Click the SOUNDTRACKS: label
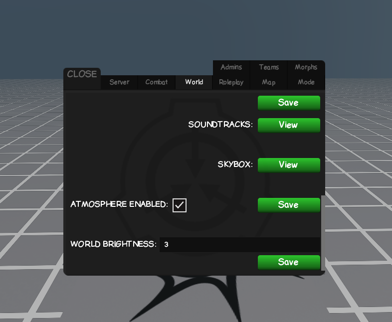 click(x=220, y=125)
